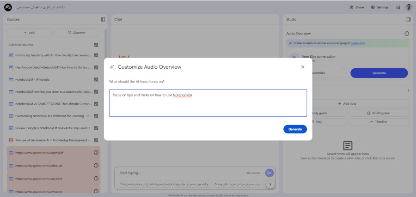This screenshot has height=197, width=416.
Task: Click info icon for aparat.com/v/whoxjre source
Action: coord(96,191)
